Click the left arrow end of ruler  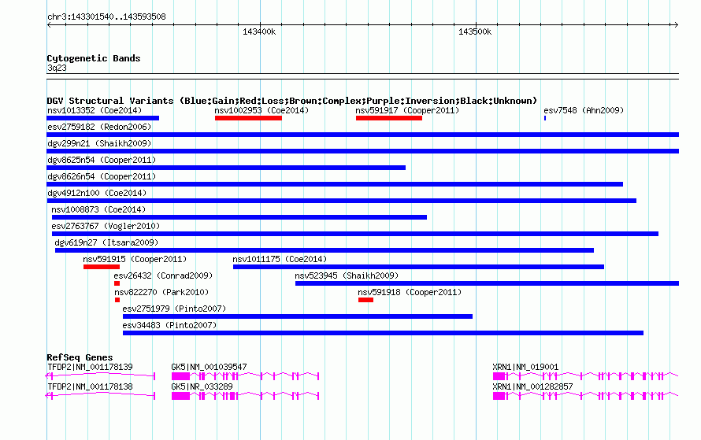49,25
